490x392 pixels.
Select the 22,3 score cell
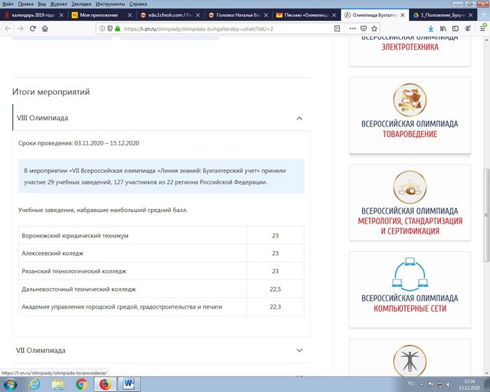(x=276, y=307)
